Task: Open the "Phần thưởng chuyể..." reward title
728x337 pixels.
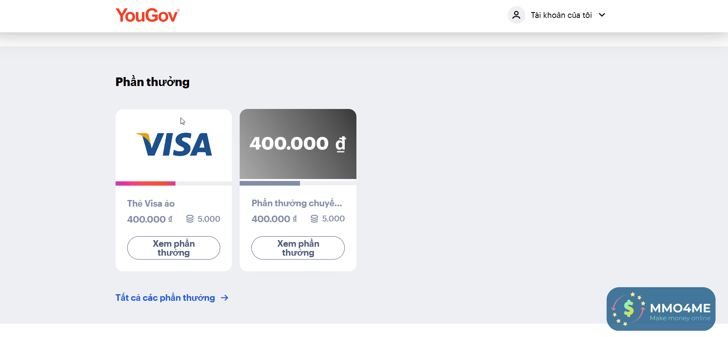Action: (x=296, y=203)
